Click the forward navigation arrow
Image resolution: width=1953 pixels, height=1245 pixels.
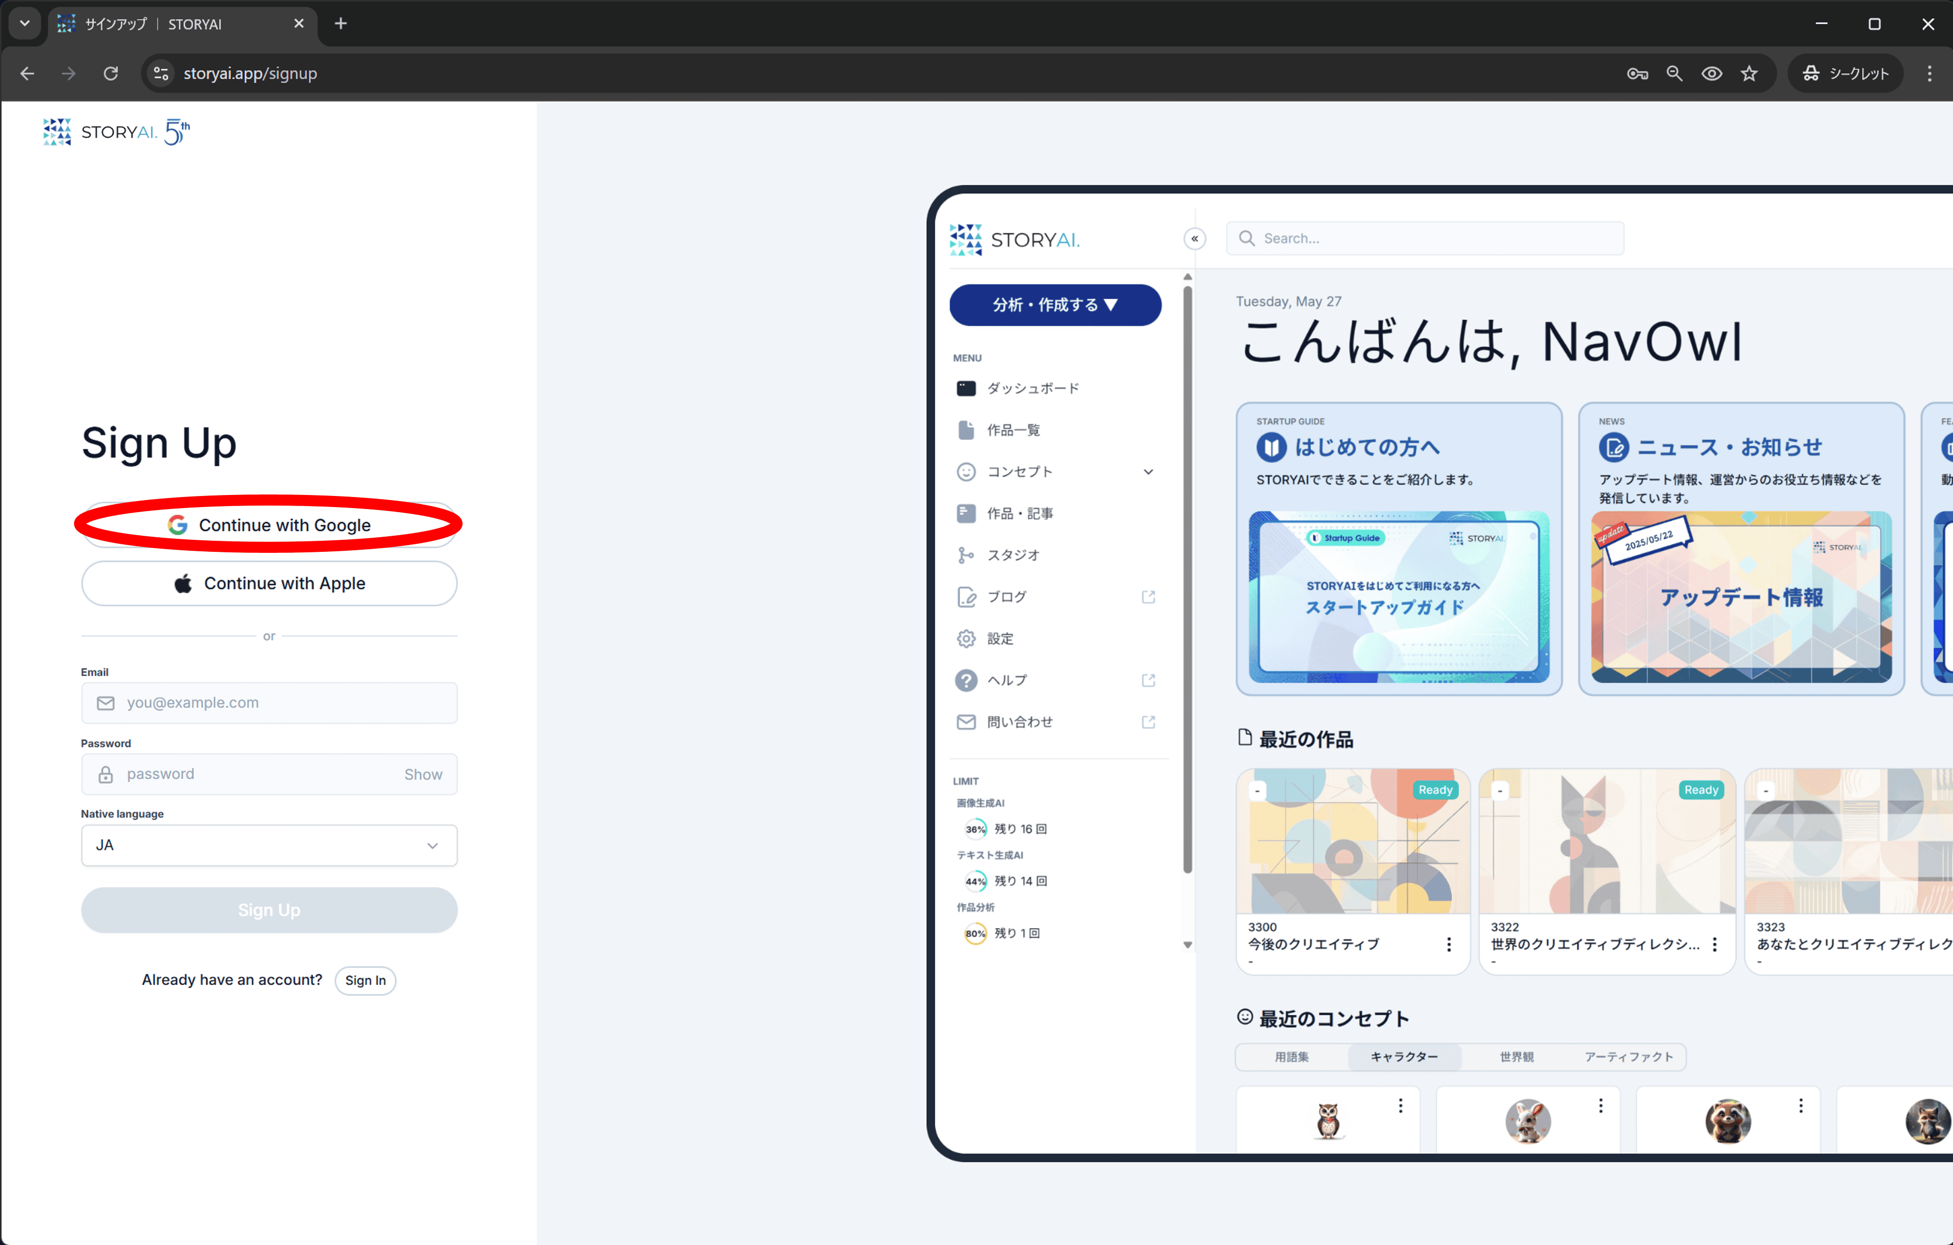[x=69, y=73]
